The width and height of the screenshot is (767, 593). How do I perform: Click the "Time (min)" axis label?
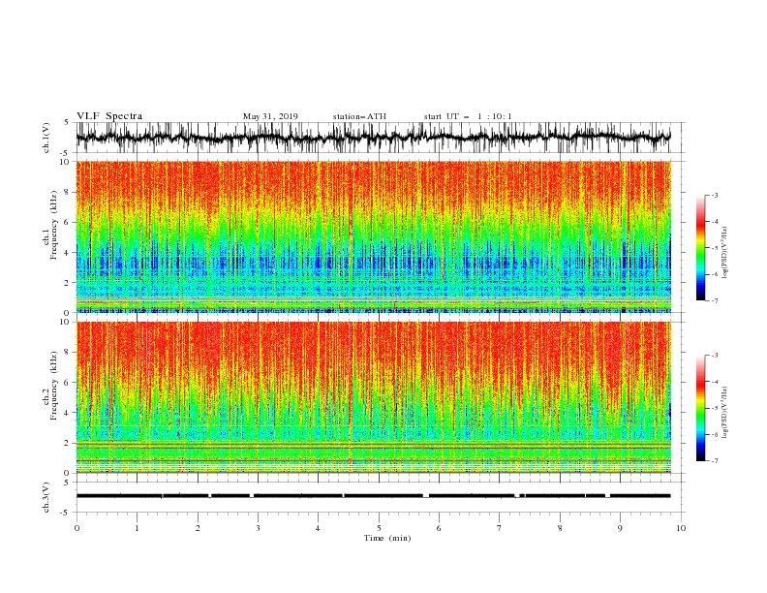tap(387, 538)
